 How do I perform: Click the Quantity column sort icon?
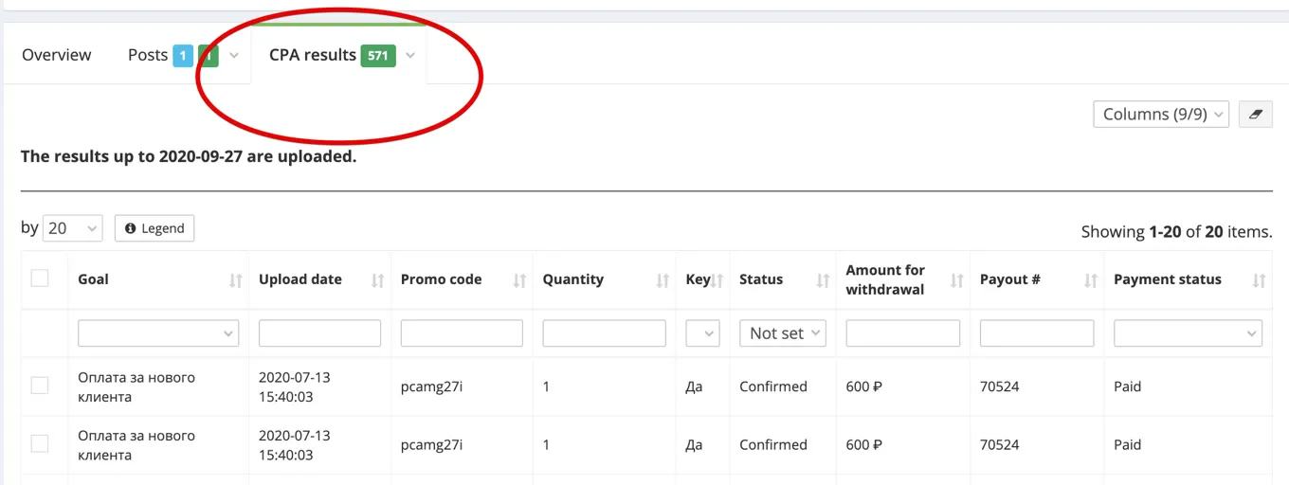coord(663,280)
